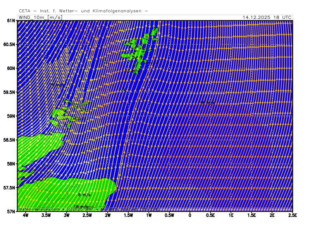Viewport: 310px width, 232px height.
Task: Click the 59N latitude axis label
Action: point(11,116)
